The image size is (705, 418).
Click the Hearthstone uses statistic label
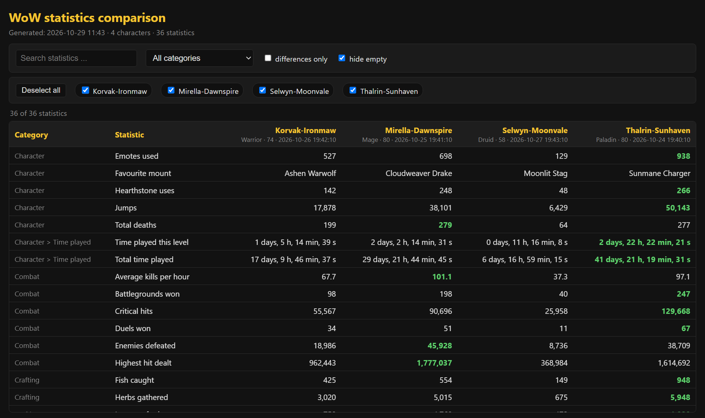coord(145,191)
